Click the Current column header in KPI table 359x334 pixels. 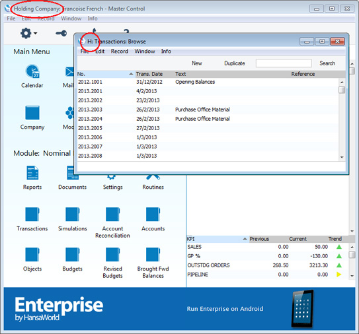(x=298, y=239)
